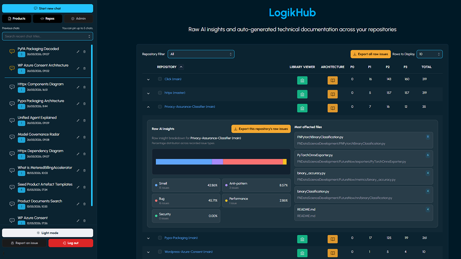
Task: Export this repository's raw issues
Action: pos(261,129)
